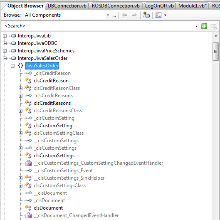
Task: Click the clsDocument class icon
Action: 28,208
